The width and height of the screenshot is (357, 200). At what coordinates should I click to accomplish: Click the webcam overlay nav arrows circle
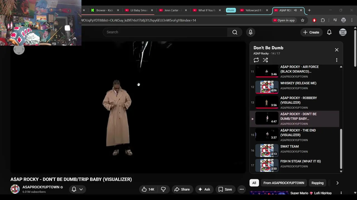point(19,49)
